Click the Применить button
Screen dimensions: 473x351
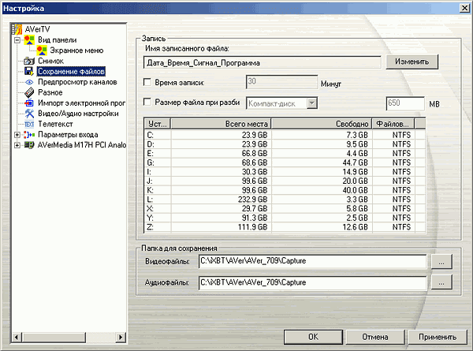[x=438, y=337]
